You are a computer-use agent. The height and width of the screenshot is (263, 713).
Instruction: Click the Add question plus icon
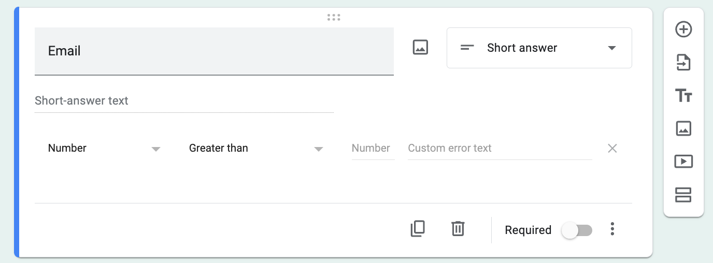(x=683, y=30)
